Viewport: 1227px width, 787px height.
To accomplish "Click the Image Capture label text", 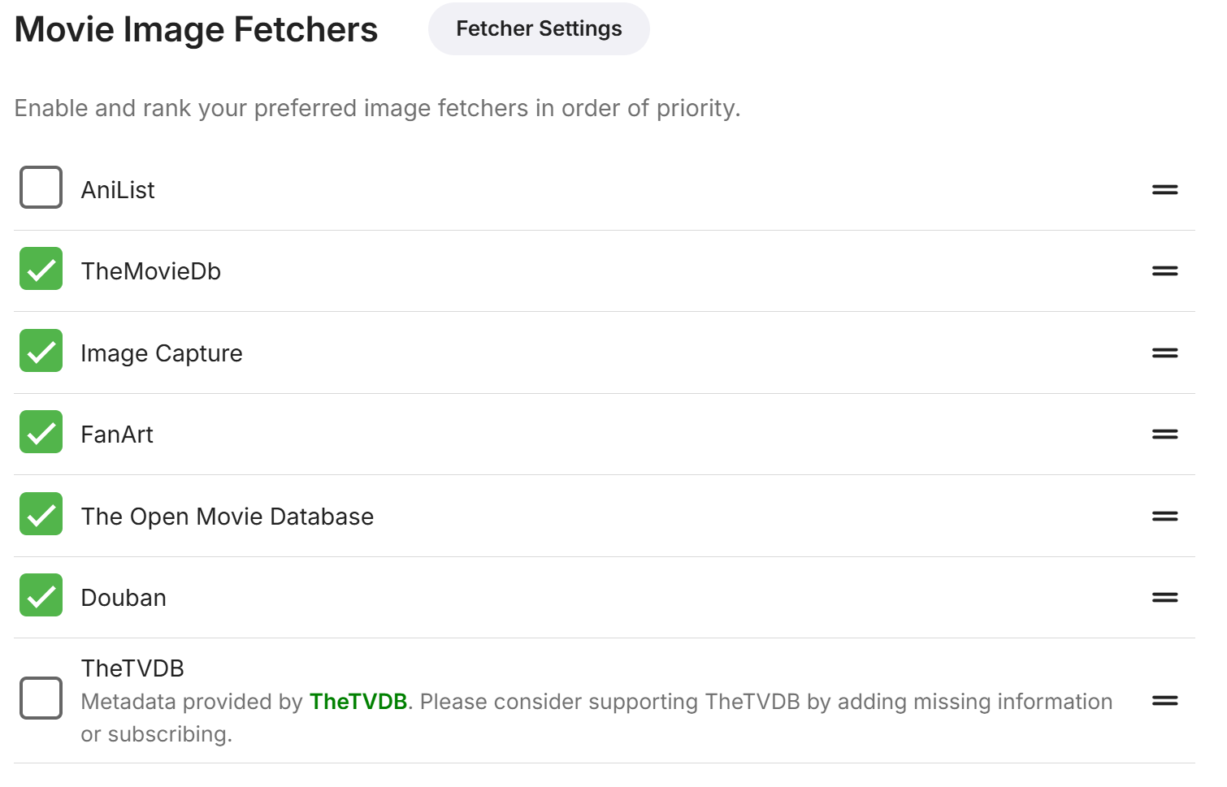I will click(162, 353).
